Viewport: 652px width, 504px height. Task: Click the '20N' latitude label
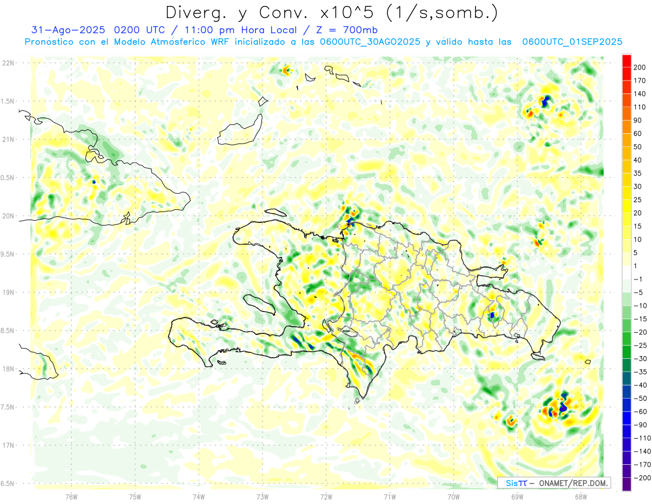point(8,216)
